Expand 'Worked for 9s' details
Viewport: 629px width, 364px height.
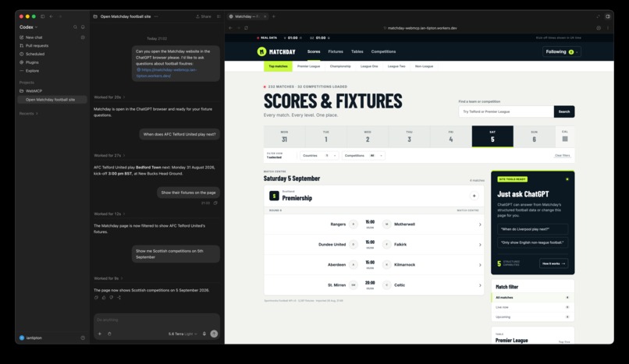point(108,278)
